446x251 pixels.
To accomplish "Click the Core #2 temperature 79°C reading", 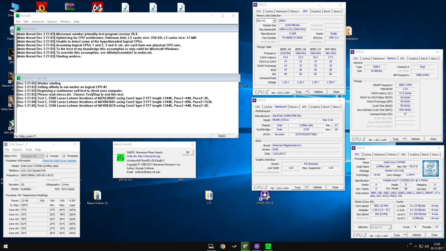I will pyautogui.click(x=33, y=219).
